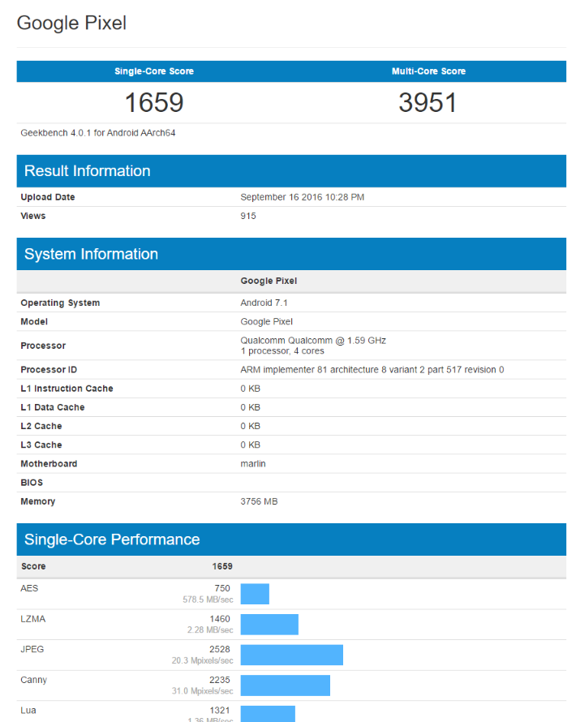Select the single-core score 1659 large number
Image resolution: width=576 pixels, height=722 pixels.
[154, 102]
